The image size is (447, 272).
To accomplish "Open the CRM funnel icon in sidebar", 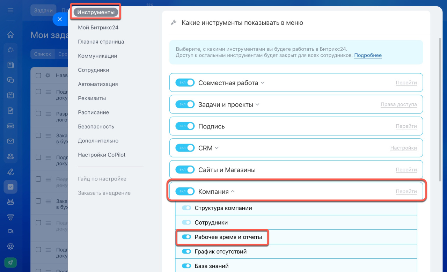I will coord(10,217).
